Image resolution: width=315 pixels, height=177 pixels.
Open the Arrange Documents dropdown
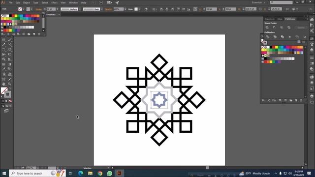click(110, 2)
